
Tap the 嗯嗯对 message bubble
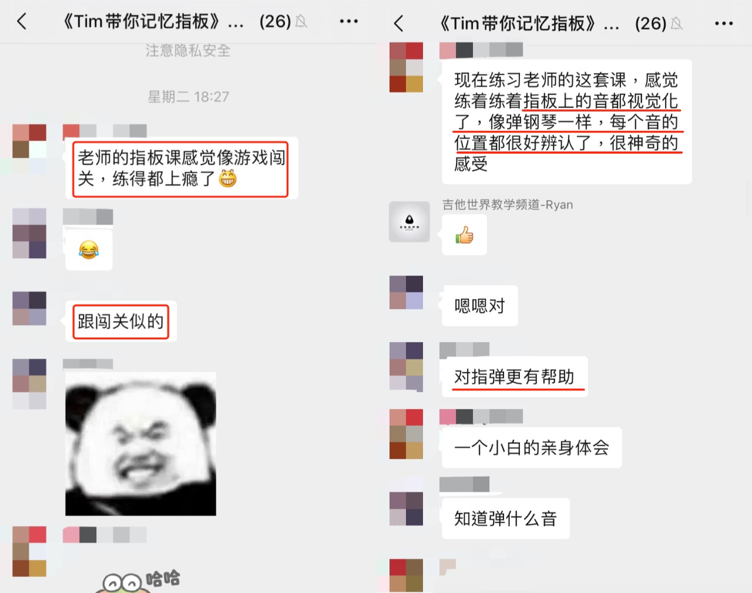point(479,306)
